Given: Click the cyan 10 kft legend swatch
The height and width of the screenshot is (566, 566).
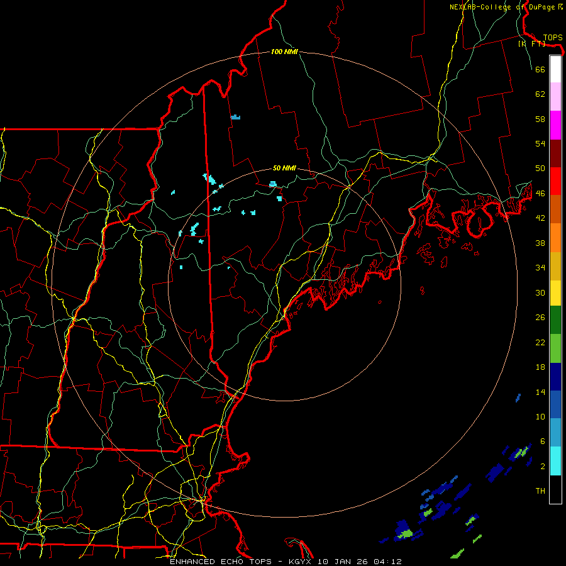Looking at the screenshot, I should click(555, 461).
